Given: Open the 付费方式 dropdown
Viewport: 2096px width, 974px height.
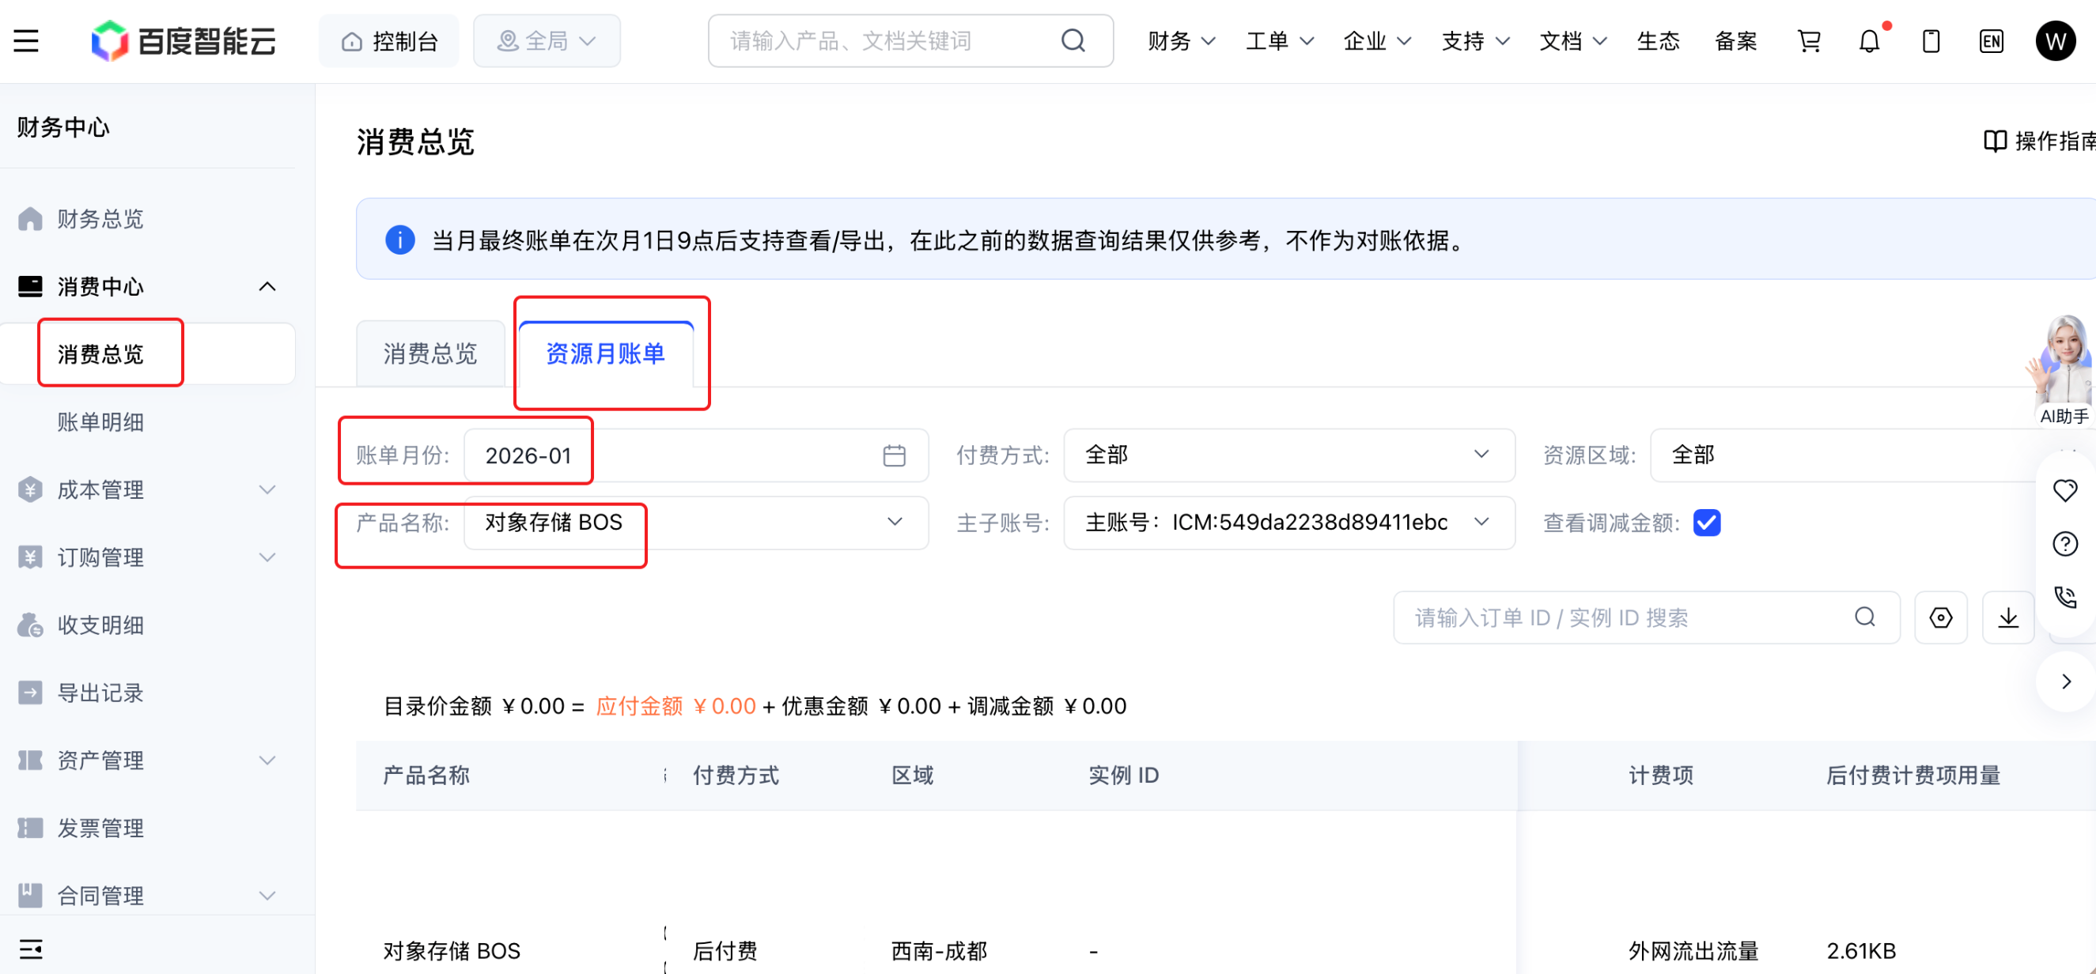Looking at the screenshot, I should pos(1289,455).
